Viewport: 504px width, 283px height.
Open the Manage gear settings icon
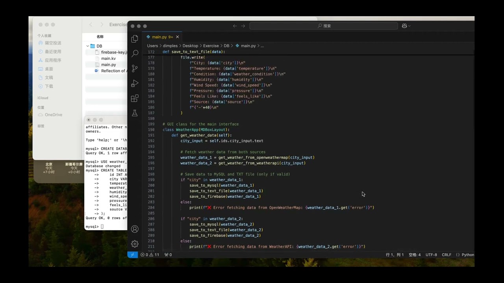pos(135,244)
